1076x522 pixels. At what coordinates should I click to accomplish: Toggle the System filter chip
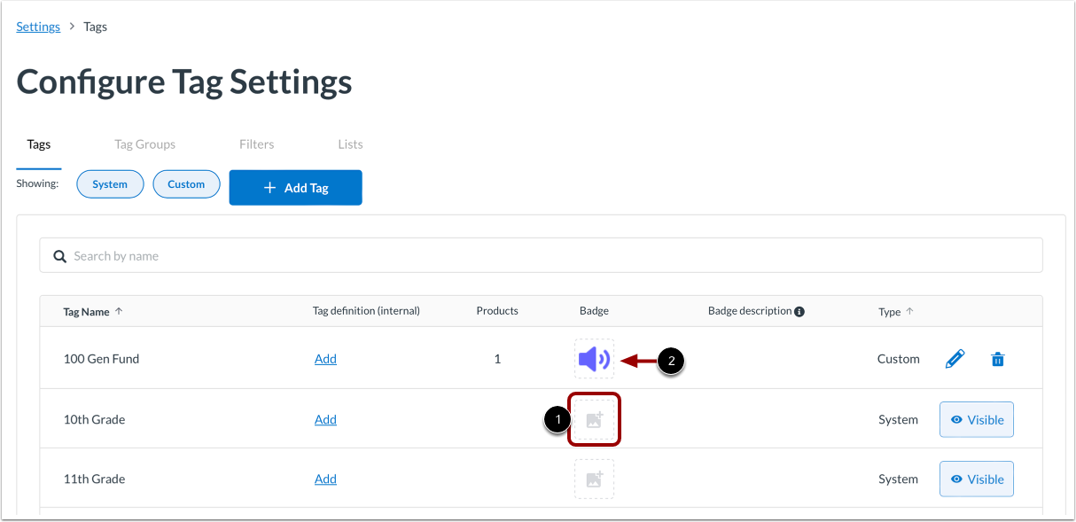[110, 184]
